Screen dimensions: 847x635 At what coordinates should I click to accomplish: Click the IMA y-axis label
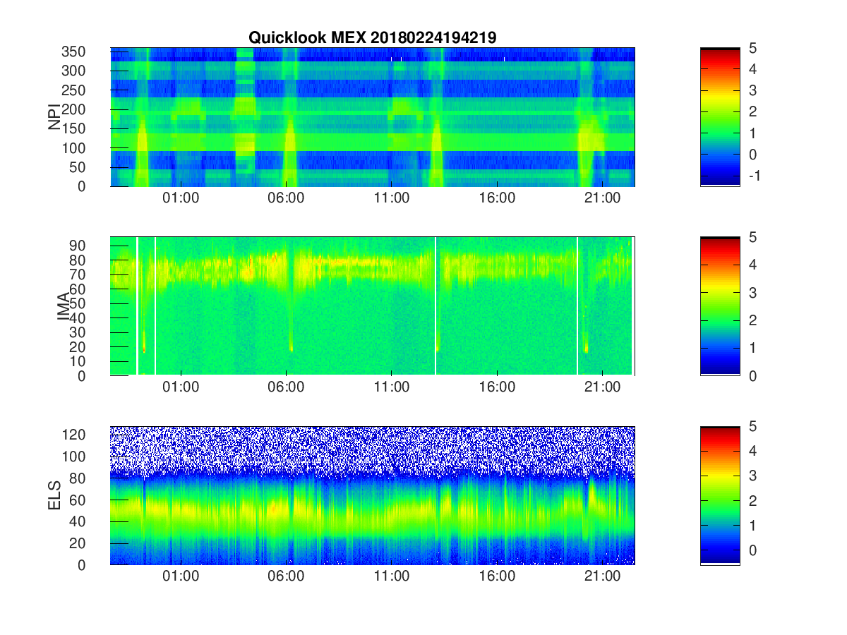64,306
